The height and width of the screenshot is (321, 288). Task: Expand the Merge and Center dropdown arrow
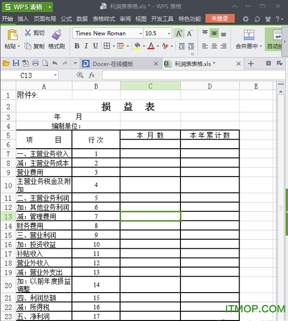click(x=261, y=46)
